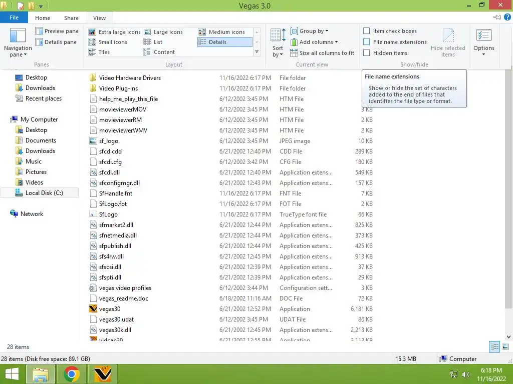Select the Video Hardware Drivers folder icon

point(93,77)
